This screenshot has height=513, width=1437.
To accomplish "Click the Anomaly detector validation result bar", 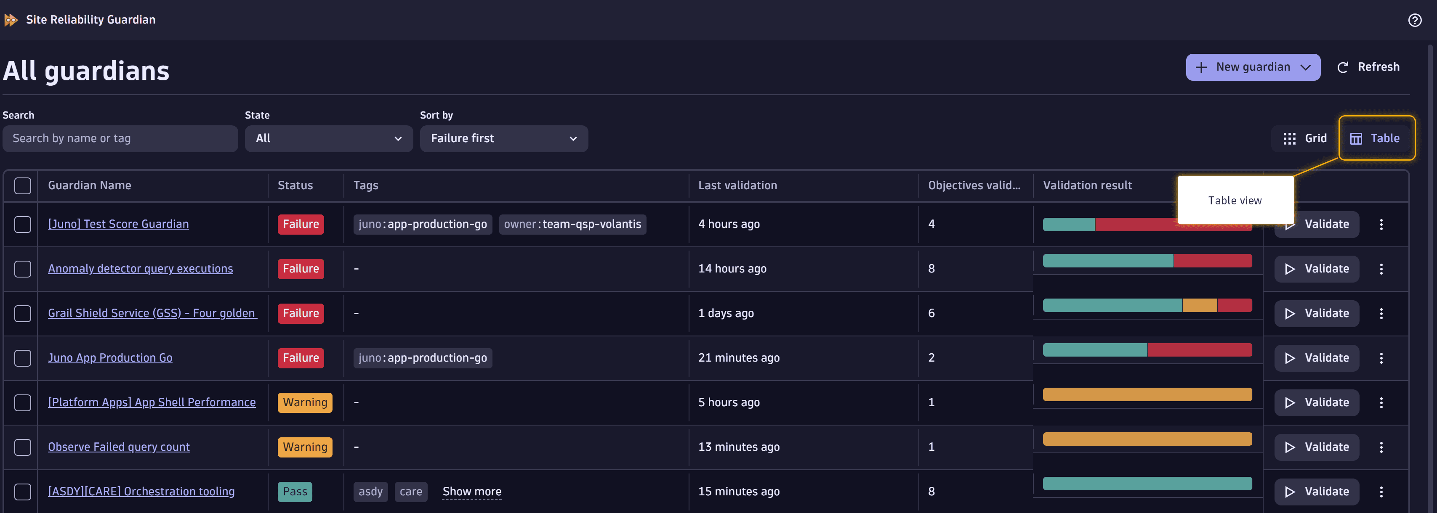I will 1147,261.
